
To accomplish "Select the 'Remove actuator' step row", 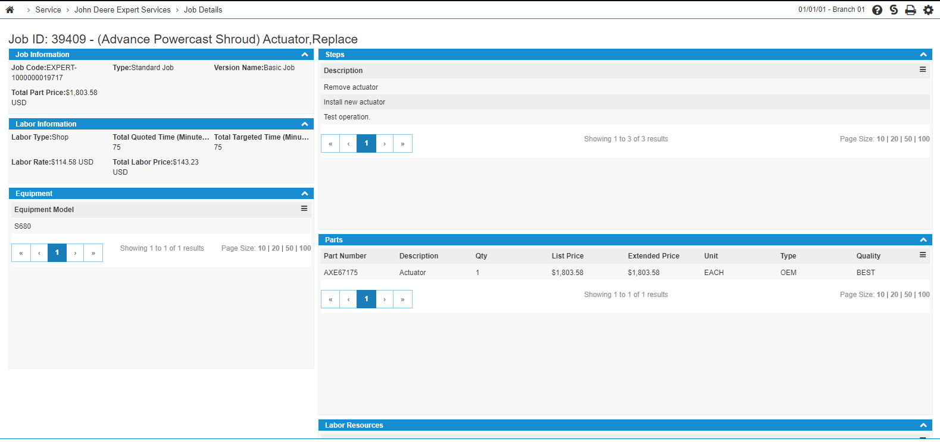I will (625, 87).
